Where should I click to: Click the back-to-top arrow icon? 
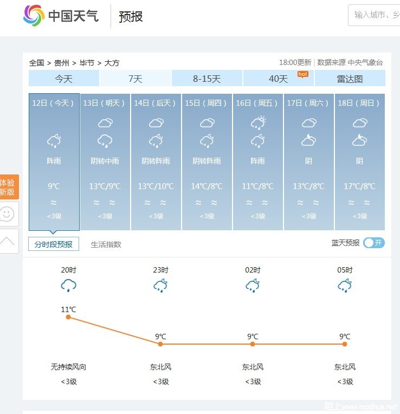[x=7, y=241]
